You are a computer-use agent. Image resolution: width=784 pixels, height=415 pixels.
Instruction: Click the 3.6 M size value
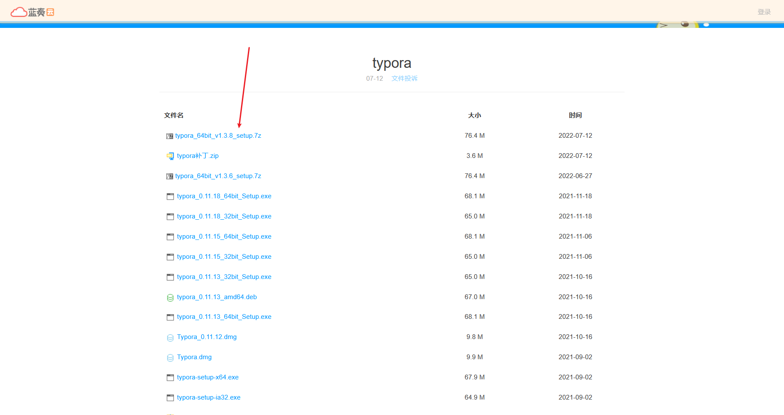(x=475, y=156)
